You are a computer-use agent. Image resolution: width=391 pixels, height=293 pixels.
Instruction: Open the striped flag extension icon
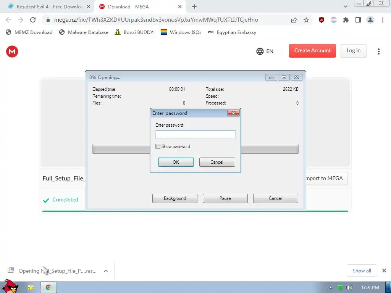pos(334,20)
